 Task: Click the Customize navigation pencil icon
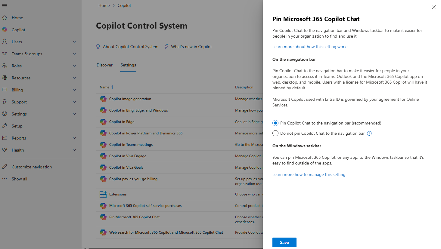[5, 167]
